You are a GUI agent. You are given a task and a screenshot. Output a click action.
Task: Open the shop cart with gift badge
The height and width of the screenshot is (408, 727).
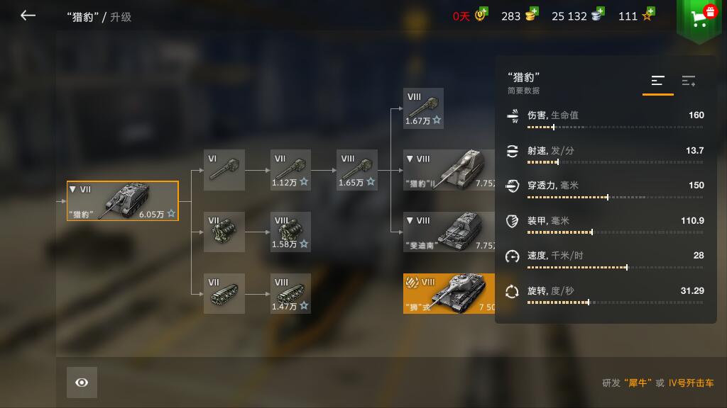pyautogui.click(x=701, y=18)
